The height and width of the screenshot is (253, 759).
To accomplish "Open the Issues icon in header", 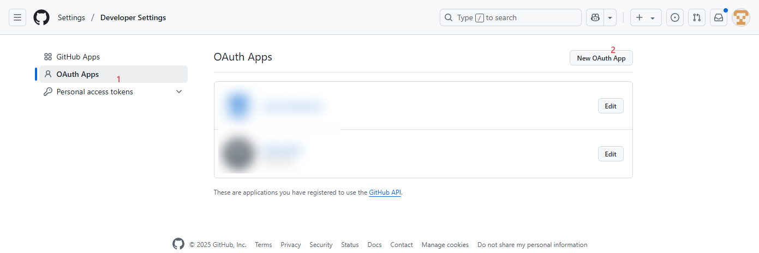I will 675,17.
